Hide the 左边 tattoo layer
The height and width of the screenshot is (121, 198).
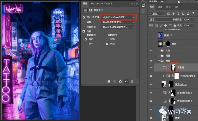coord(151,84)
